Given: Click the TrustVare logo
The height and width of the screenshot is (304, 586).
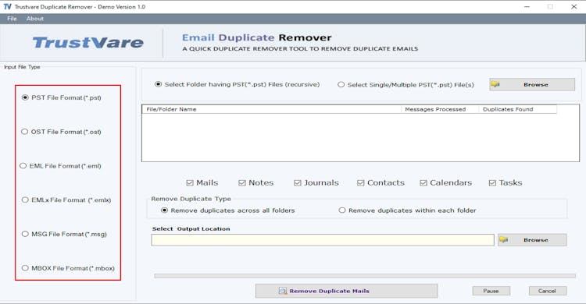Looking at the screenshot, I should [x=88, y=43].
